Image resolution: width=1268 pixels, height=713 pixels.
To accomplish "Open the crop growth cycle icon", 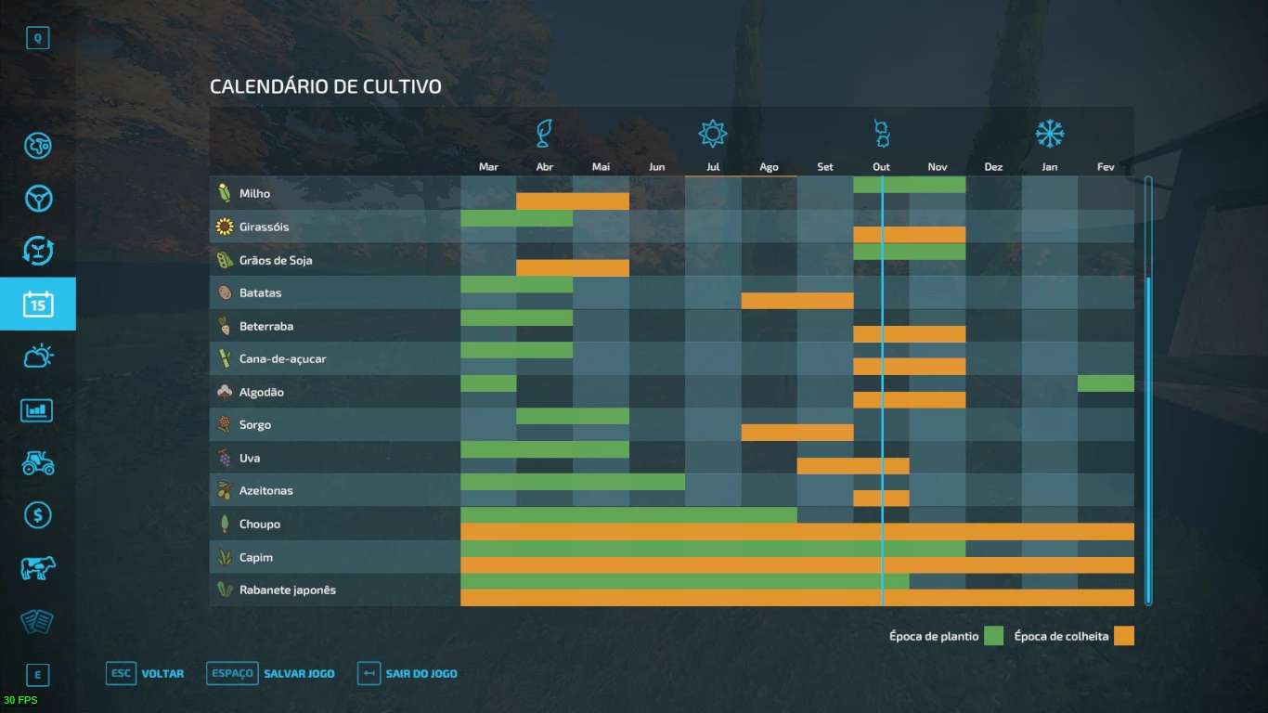I will pyautogui.click(x=38, y=251).
